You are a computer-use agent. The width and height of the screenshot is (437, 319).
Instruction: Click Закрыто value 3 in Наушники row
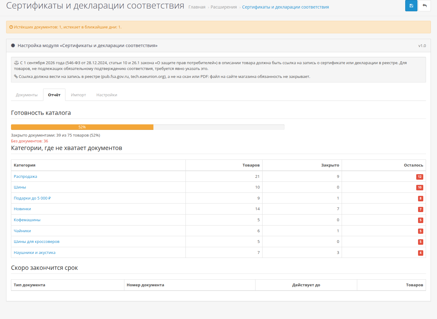(x=338, y=253)
